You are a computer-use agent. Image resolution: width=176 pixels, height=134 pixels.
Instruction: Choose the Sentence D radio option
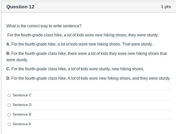coord(9,105)
